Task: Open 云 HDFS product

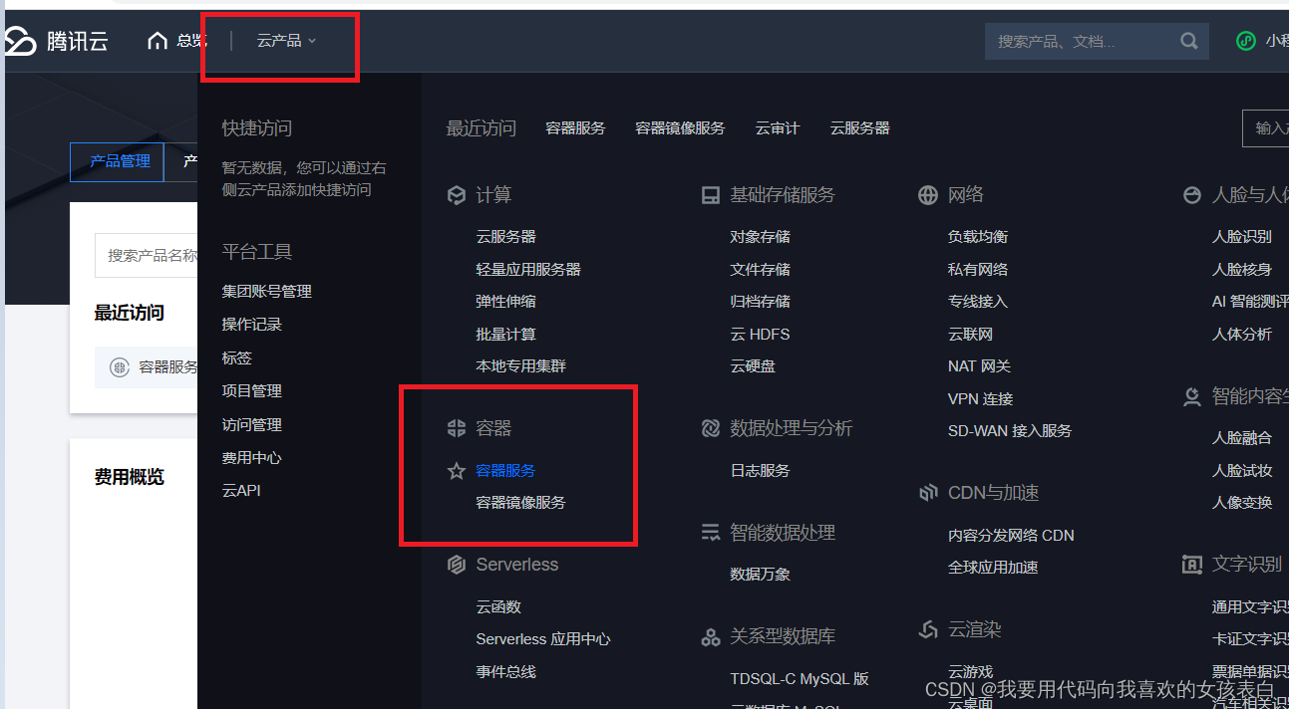Action: [x=760, y=335]
